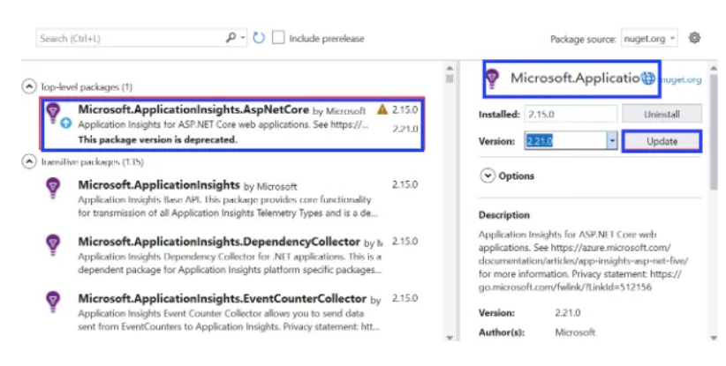Open the nuget.org link
Viewport: 726px width, 366px height.
(x=681, y=79)
